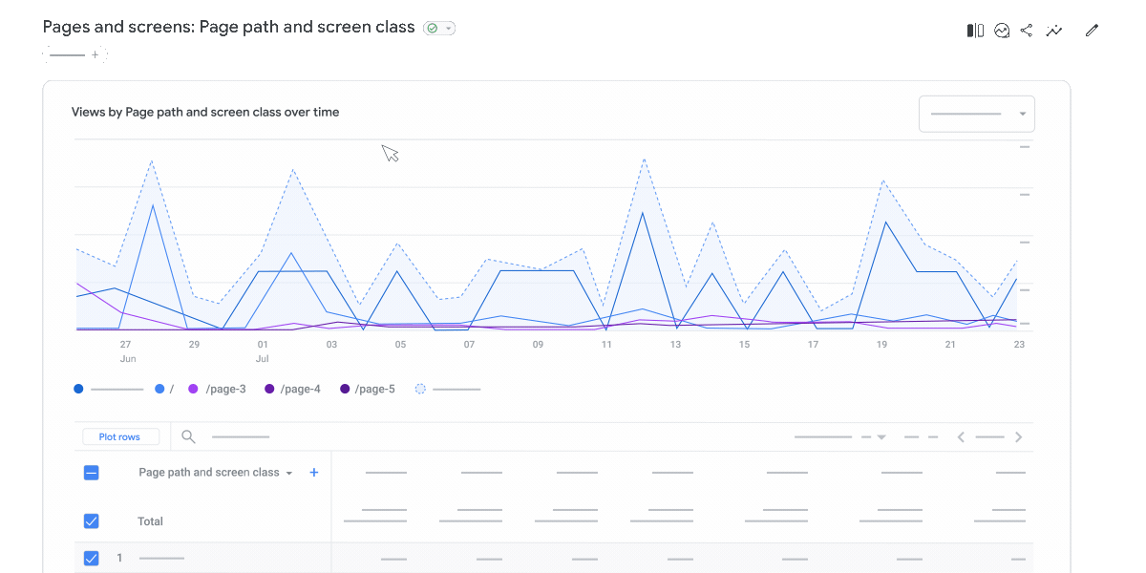Image resolution: width=1146 pixels, height=573 pixels.
Task: Click the search icon above the table
Action: point(188,436)
